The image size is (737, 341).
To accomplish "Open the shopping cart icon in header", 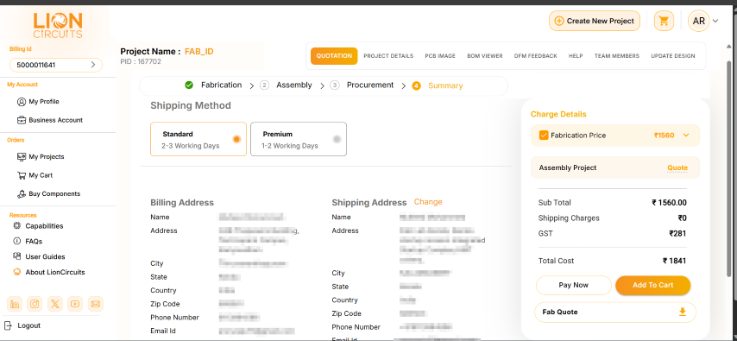I will click(x=664, y=21).
